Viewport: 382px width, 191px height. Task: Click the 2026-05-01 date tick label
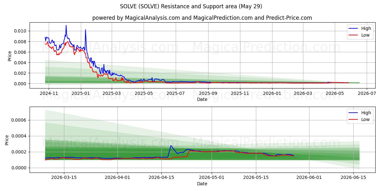tap(212, 178)
